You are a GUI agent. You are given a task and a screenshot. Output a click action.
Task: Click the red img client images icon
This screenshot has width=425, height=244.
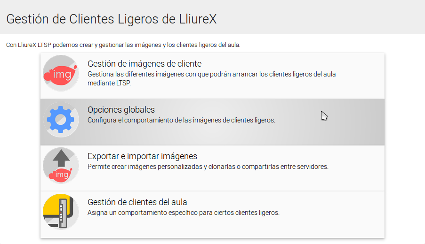coord(61,73)
